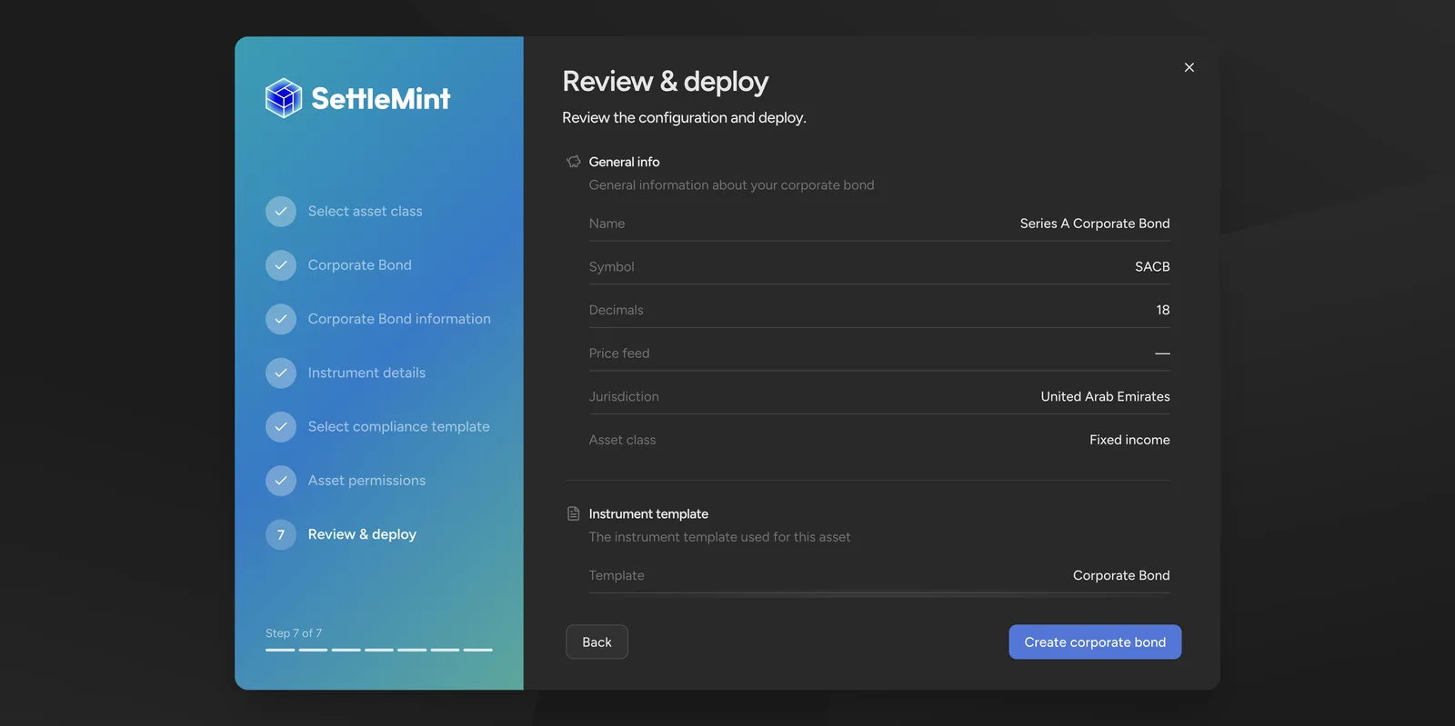1455x726 pixels.
Task: Select the Review & deploy step
Action: pyautogui.click(x=362, y=534)
